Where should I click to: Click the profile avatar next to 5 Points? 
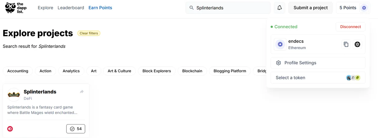(x=364, y=8)
